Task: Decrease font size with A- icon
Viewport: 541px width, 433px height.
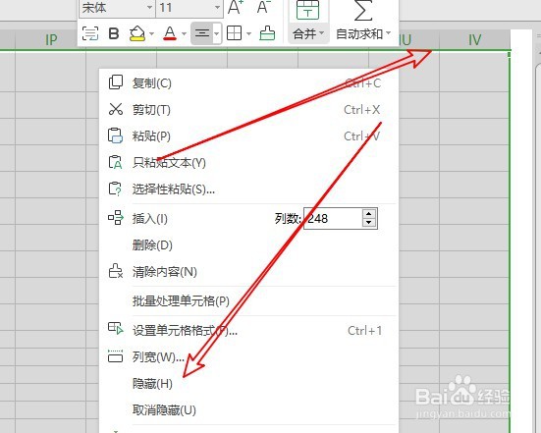Action: (x=264, y=7)
